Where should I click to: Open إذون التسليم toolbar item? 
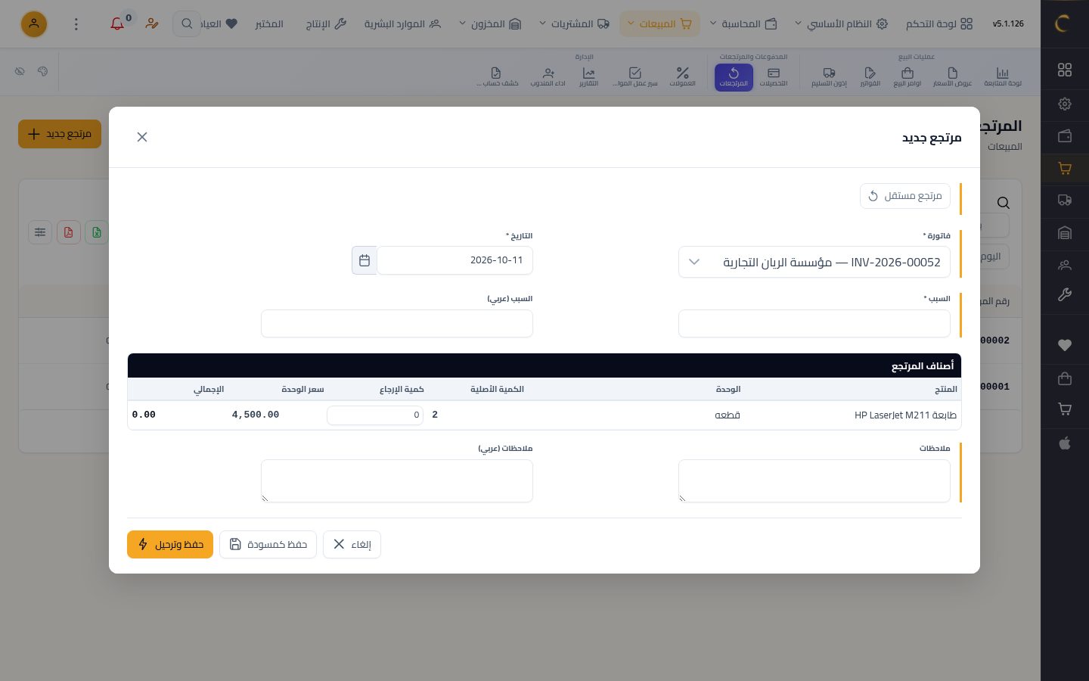829,76
